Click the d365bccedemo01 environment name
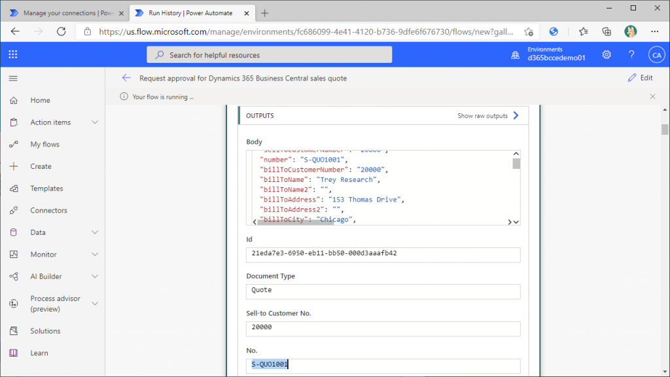Screen dimensions: 670x377 [556, 58]
